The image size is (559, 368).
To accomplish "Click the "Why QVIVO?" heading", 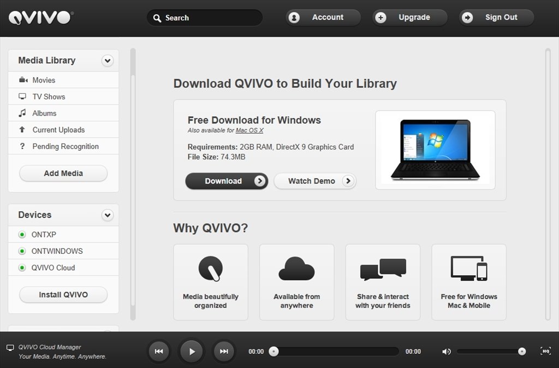I will 210,228.
